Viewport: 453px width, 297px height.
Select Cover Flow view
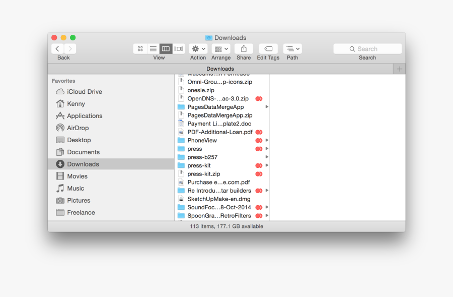pos(179,48)
